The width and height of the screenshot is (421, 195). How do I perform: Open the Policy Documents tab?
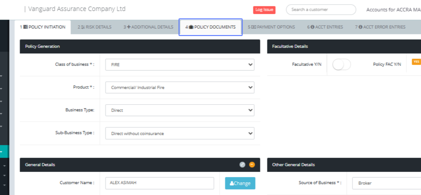[210, 27]
